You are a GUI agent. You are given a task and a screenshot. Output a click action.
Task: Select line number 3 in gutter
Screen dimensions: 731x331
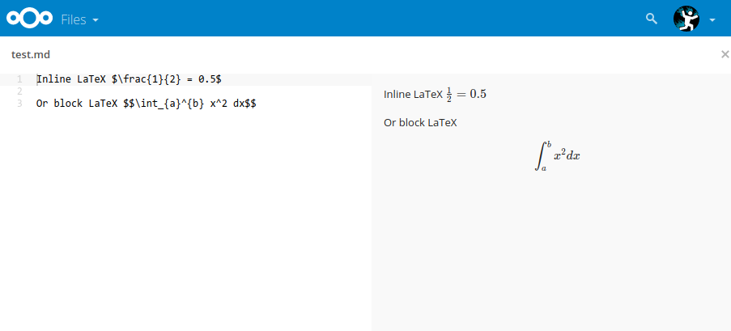pyautogui.click(x=19, y=104)
